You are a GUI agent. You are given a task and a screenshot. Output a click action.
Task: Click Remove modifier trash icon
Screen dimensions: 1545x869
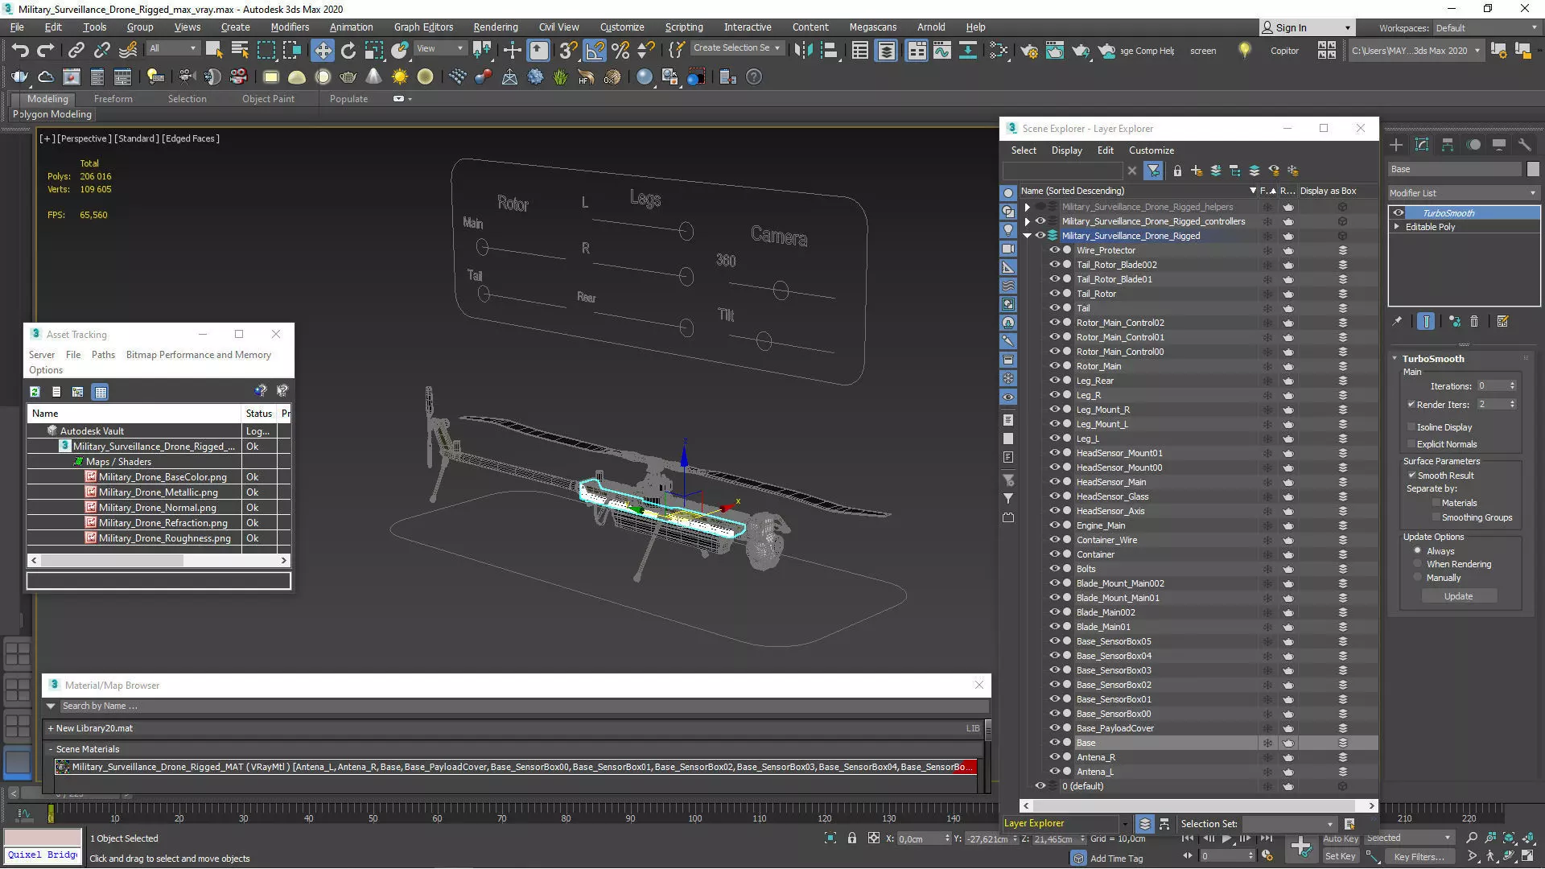click(x=1474, y=321)
